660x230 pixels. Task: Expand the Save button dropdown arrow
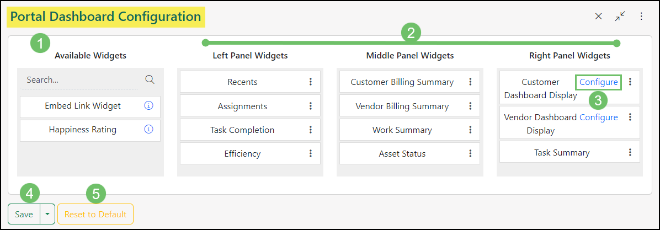pyautogui.click(x=47, y=214)
